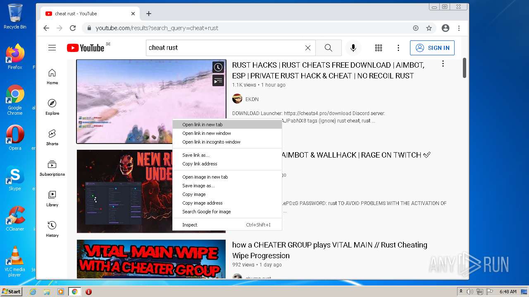The width and height of the screenshot is (529, 297).
Task: Go to Home in sidebar
Action: tap(52, 77)
